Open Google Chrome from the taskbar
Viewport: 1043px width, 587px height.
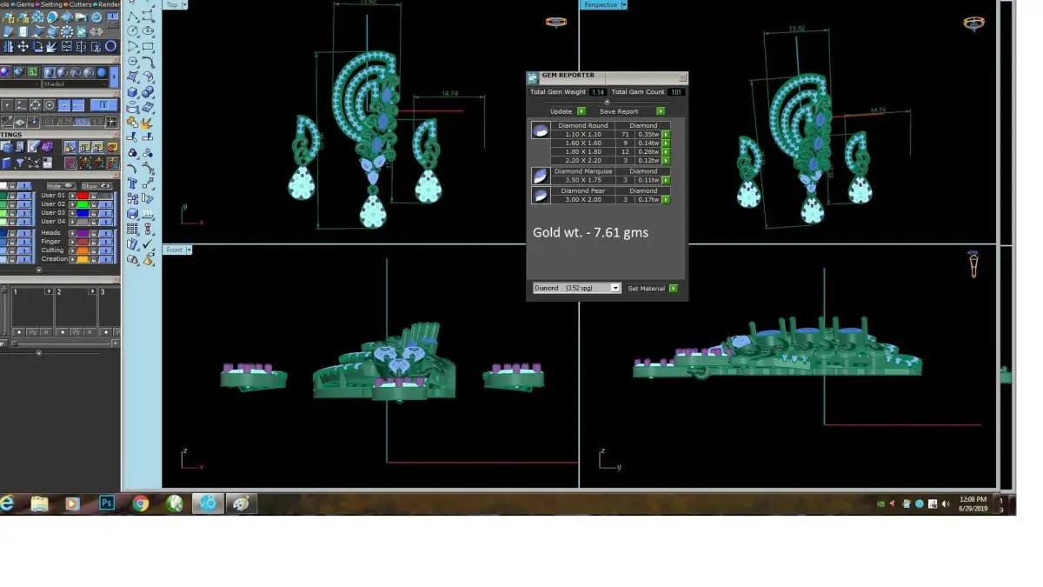click(x=141, y=503)
